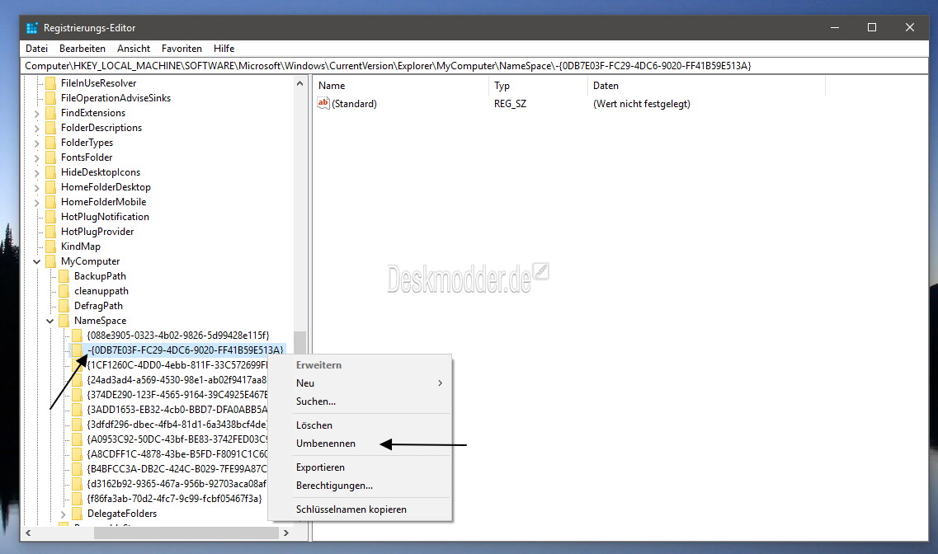938x554 pixels.
Task: Click folder icon of key {A0953C92-50DC...}
Action: tap(78, 439)
